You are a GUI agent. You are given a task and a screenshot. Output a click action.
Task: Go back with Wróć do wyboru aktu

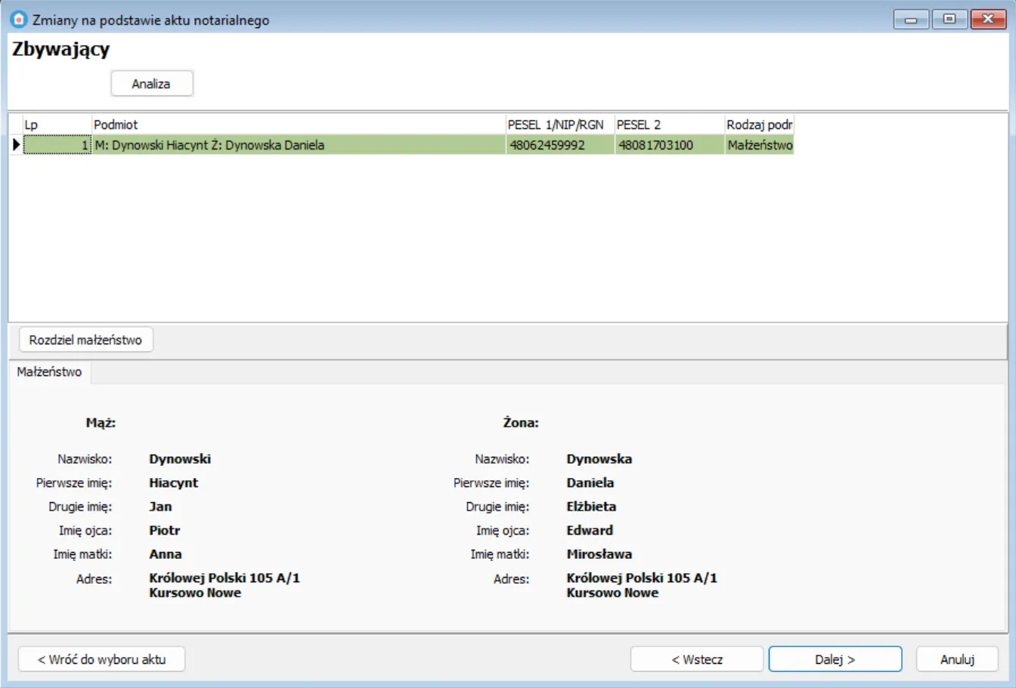tap(101, 659)
